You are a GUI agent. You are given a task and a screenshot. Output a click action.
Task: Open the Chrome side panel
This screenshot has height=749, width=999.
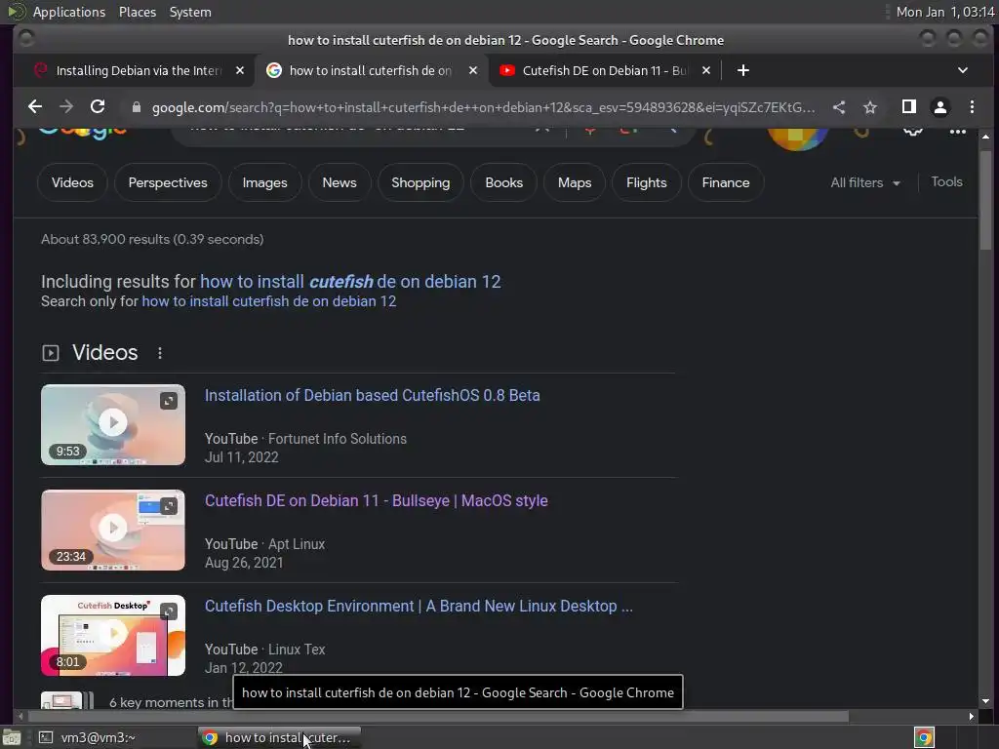tap(909, 107)
